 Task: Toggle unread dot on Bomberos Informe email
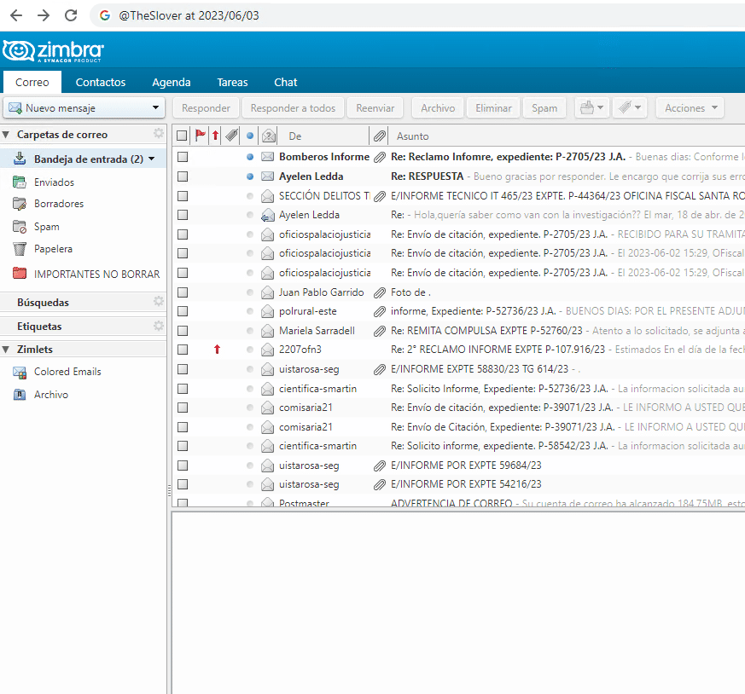click(x=250, y=157)
